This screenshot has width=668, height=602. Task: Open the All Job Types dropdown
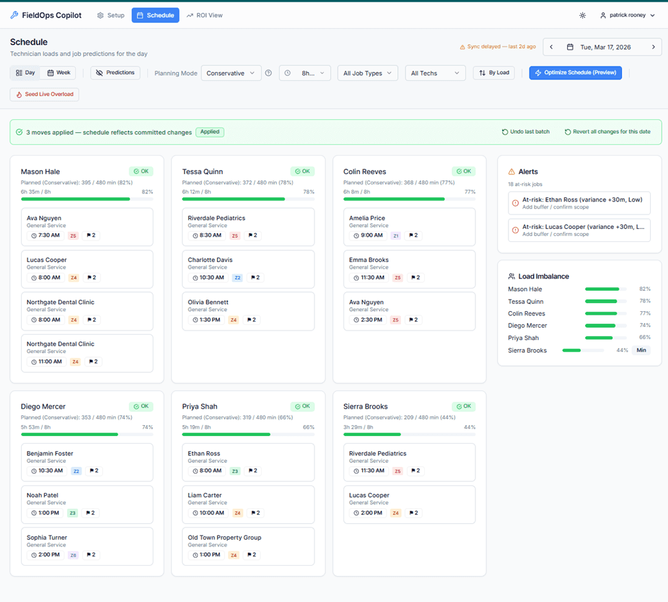[x=367, y=73]
